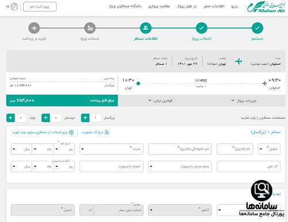
Task: Increase child (خردسال) count with plus button
Action: 46,118
